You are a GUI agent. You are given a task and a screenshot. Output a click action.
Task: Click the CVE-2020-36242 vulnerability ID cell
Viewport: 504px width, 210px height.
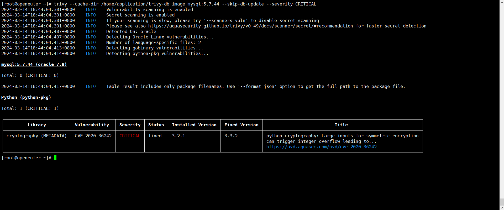pos(93,136)
